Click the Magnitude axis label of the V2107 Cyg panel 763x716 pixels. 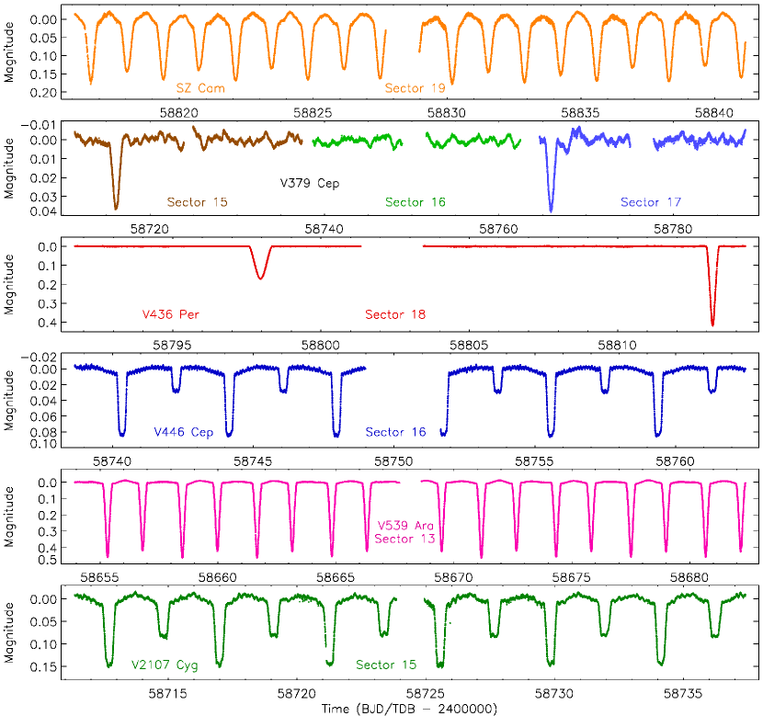pyautogui.click(x=9, y=633)
